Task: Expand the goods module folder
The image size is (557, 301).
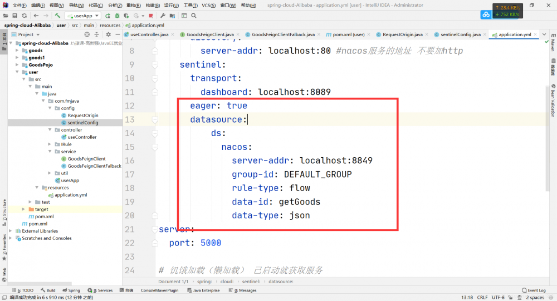Action: click(17, 51)
